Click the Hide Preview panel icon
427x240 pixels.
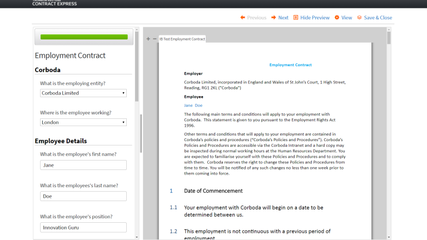(x=296, y=18)
